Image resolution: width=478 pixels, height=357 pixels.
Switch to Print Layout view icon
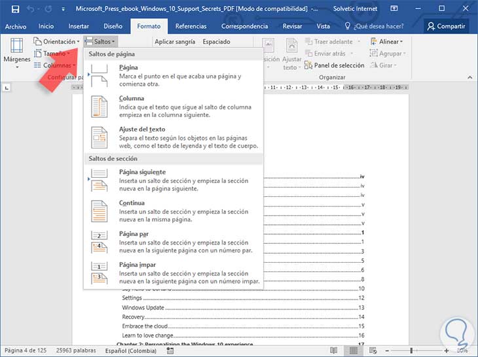(x=354, y=350)
